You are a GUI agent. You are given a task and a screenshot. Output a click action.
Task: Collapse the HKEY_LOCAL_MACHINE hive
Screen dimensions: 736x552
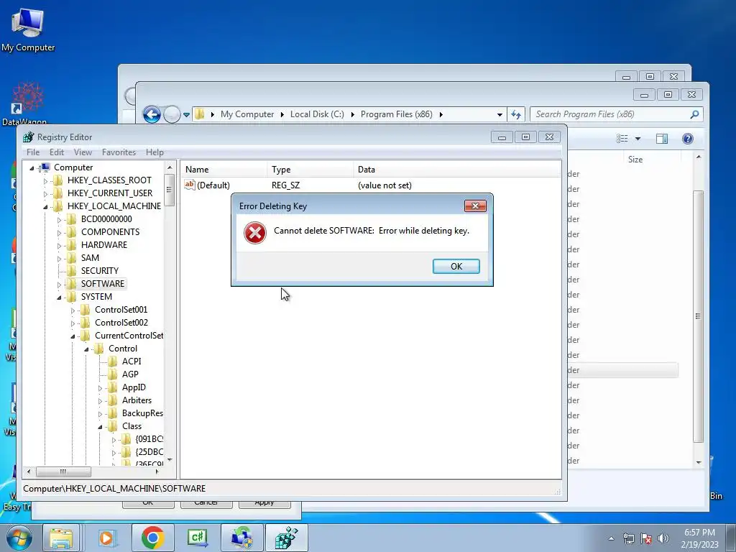point(45,206)
